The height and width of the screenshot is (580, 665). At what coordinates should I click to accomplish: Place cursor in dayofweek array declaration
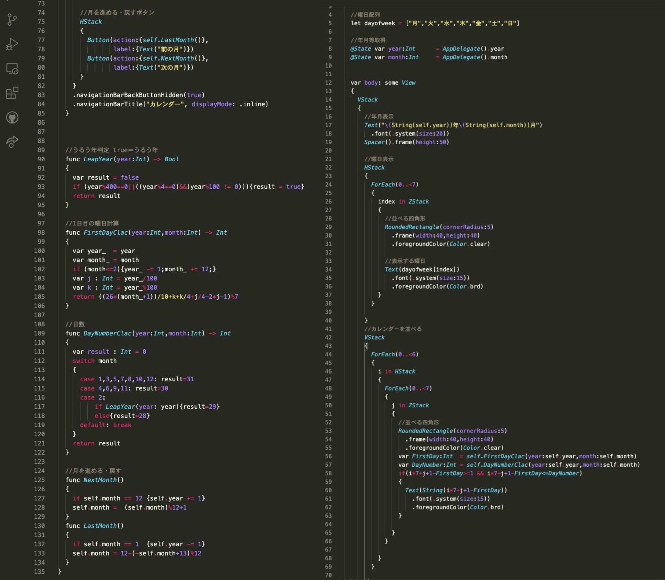(379, 23)
